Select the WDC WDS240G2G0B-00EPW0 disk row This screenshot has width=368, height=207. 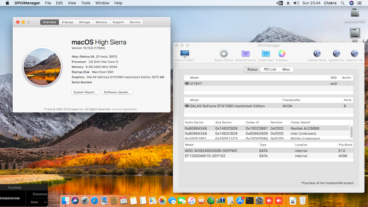tap(269, 151)
